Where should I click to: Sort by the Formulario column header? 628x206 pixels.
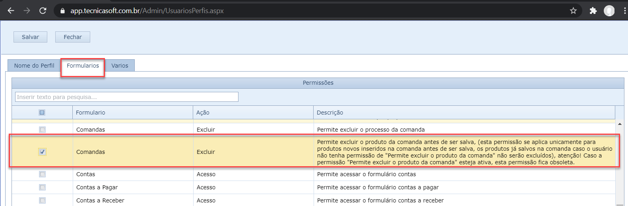click(x=133, y=113)
